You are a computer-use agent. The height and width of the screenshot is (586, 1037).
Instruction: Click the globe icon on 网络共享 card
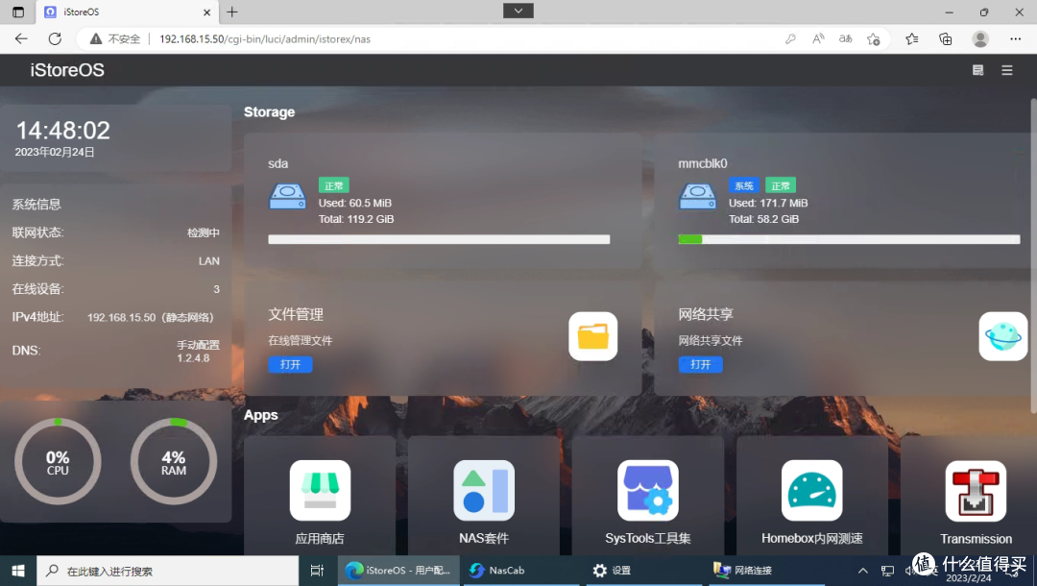[1002, 336]
